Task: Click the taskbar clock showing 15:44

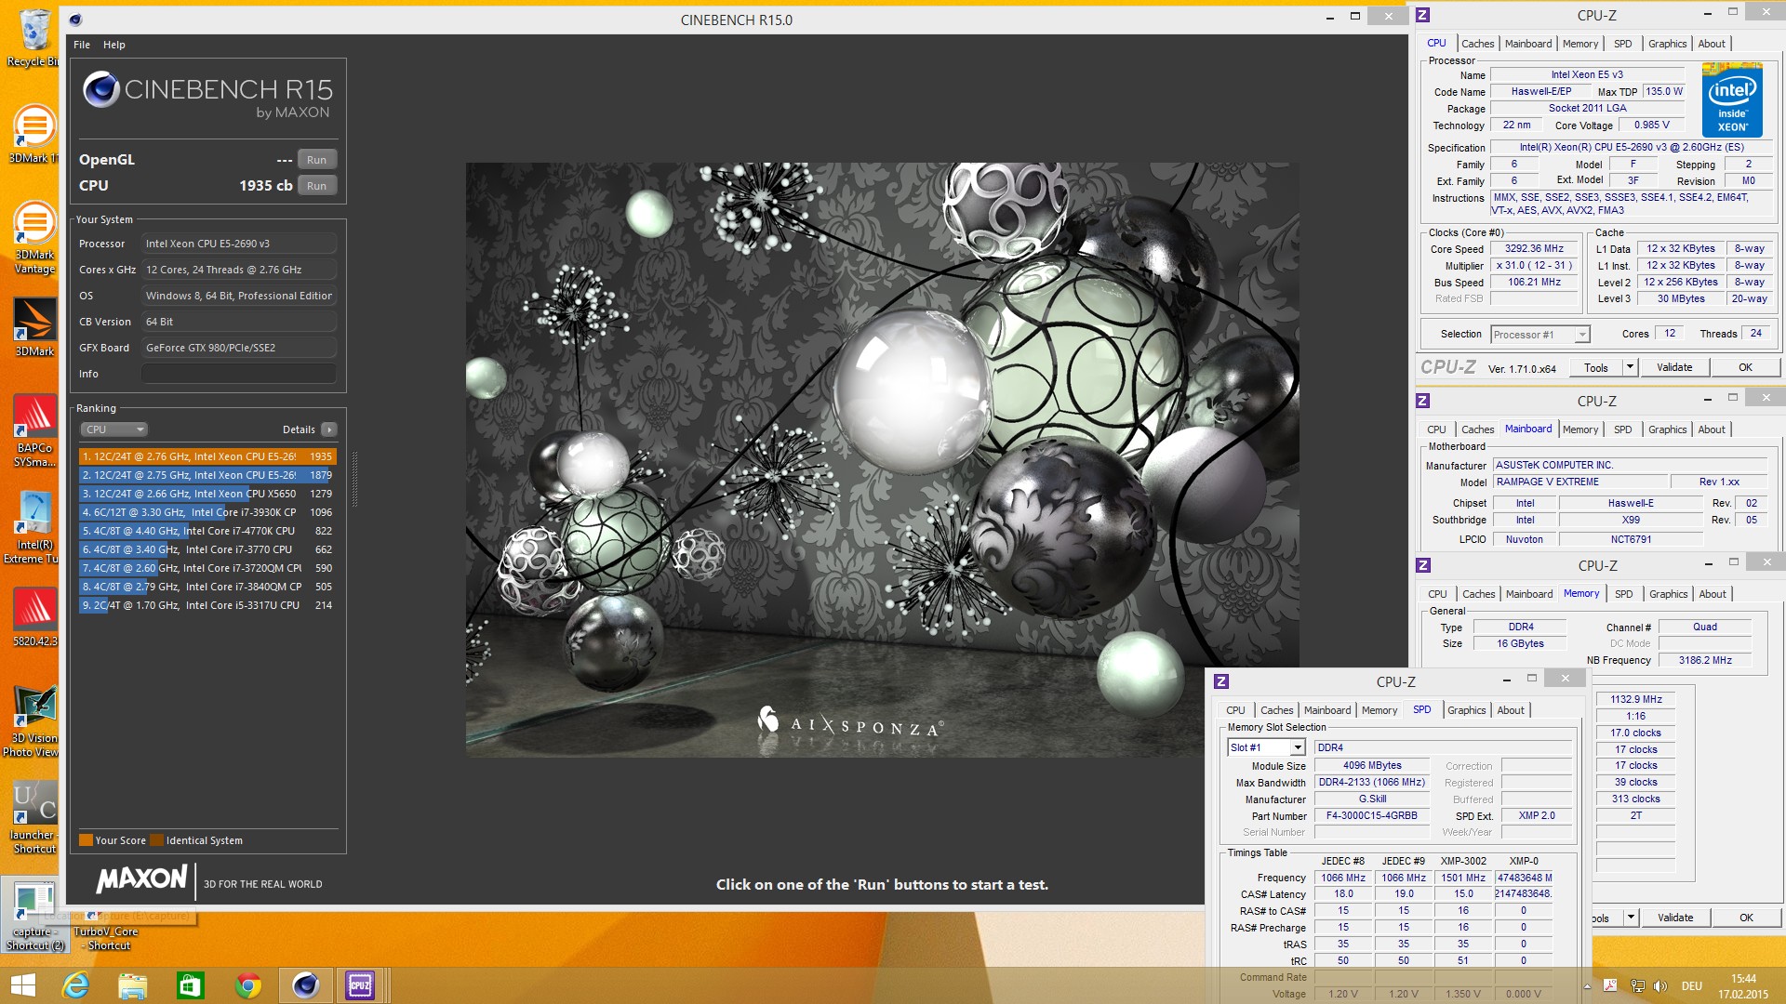Action: click(1743, 986)
